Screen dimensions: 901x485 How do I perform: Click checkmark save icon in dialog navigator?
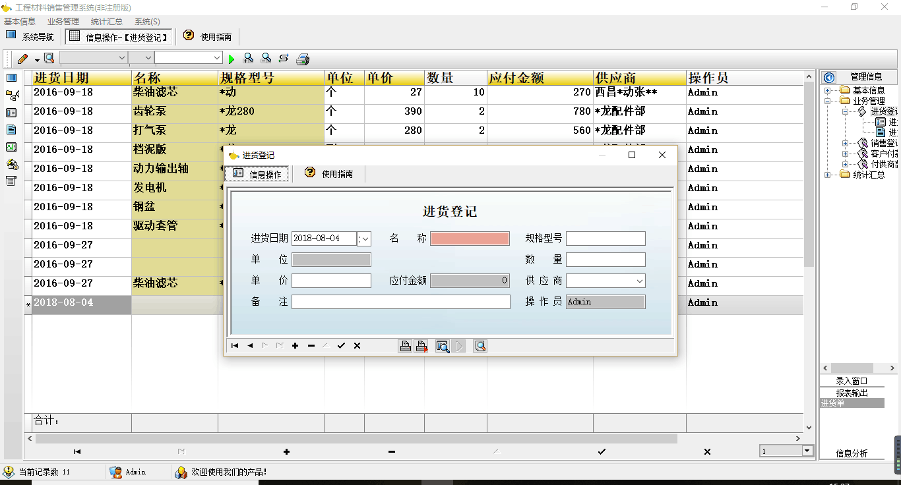coord(341,346)
